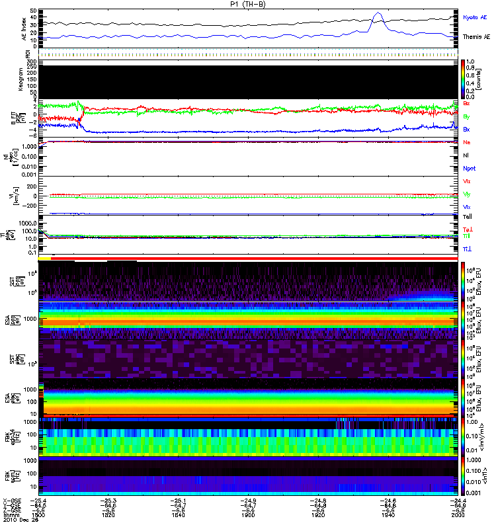
Task: Click the black Keogram panel
Action: (248, 82)
